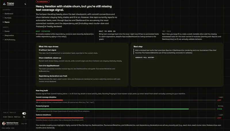Image resolution: width=230 pixels, height=131 pixels.
Task: Click 'Dependency declarations are fresh' item
Action: tap(53, 76)
